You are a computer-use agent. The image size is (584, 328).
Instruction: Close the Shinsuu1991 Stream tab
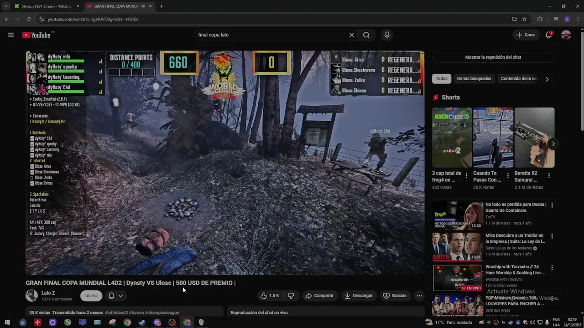click(x=78, y=6)
